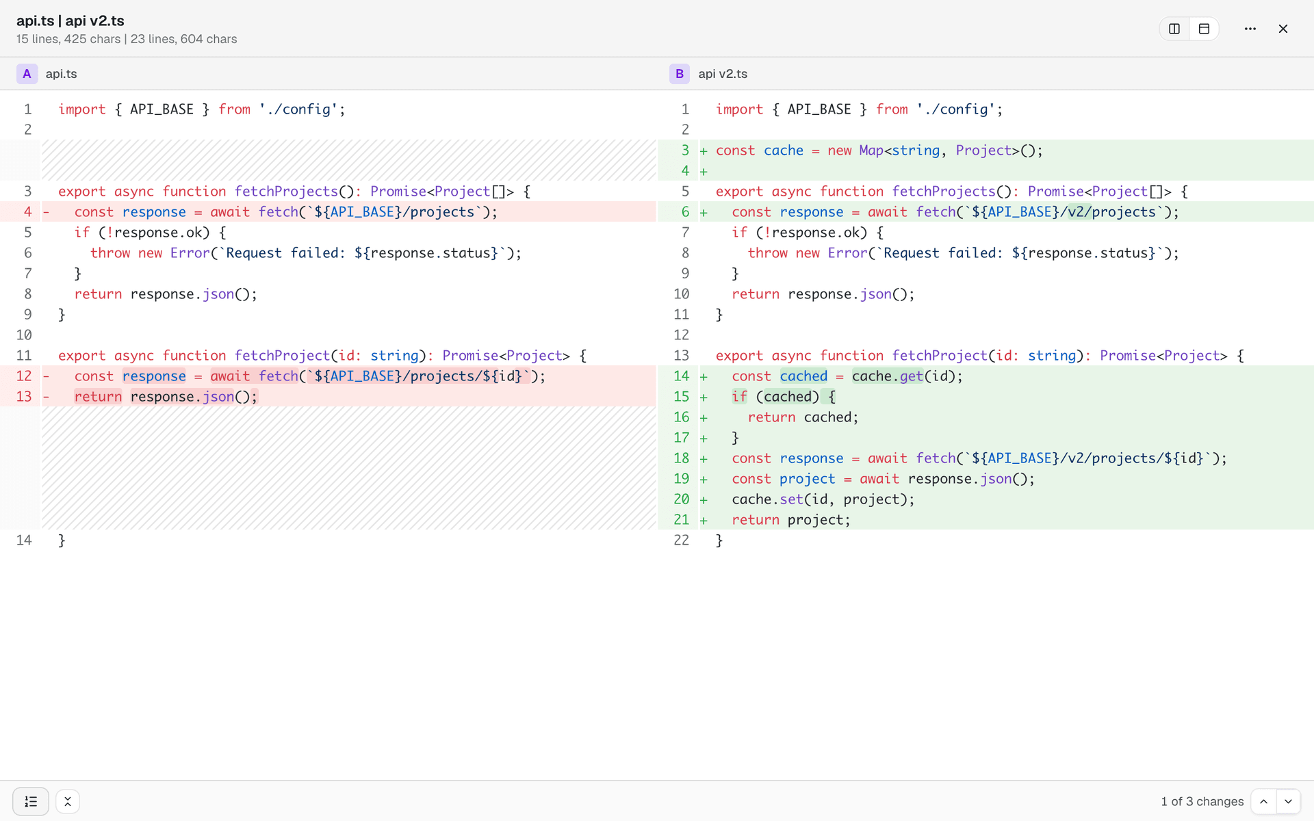The image size is (1314, 821).
Task: Go to next change arrow
Action: coord(1288,801)
